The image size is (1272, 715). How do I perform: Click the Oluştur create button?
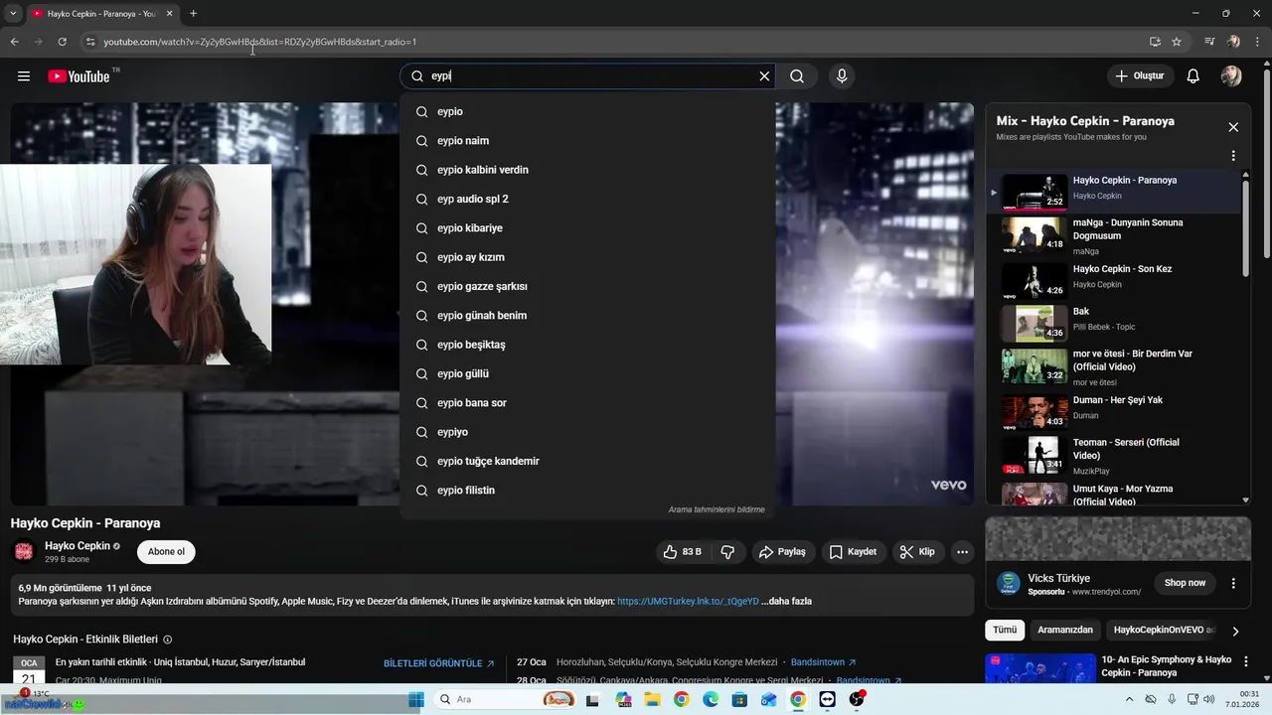coord(1141,76)
